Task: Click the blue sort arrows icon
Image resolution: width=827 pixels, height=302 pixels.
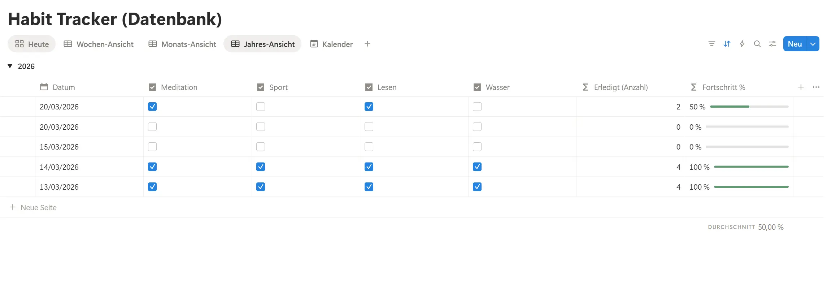Action: click(727, 44)
